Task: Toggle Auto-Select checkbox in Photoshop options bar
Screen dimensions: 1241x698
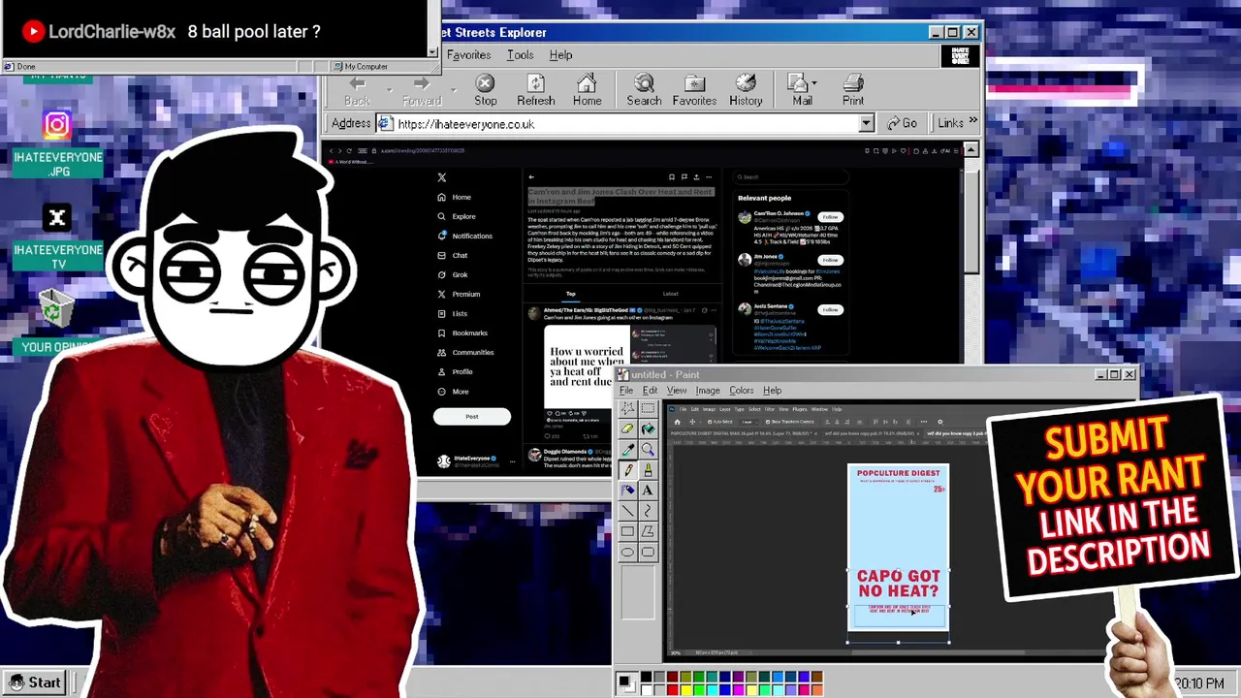Action: tap(711, 422)
